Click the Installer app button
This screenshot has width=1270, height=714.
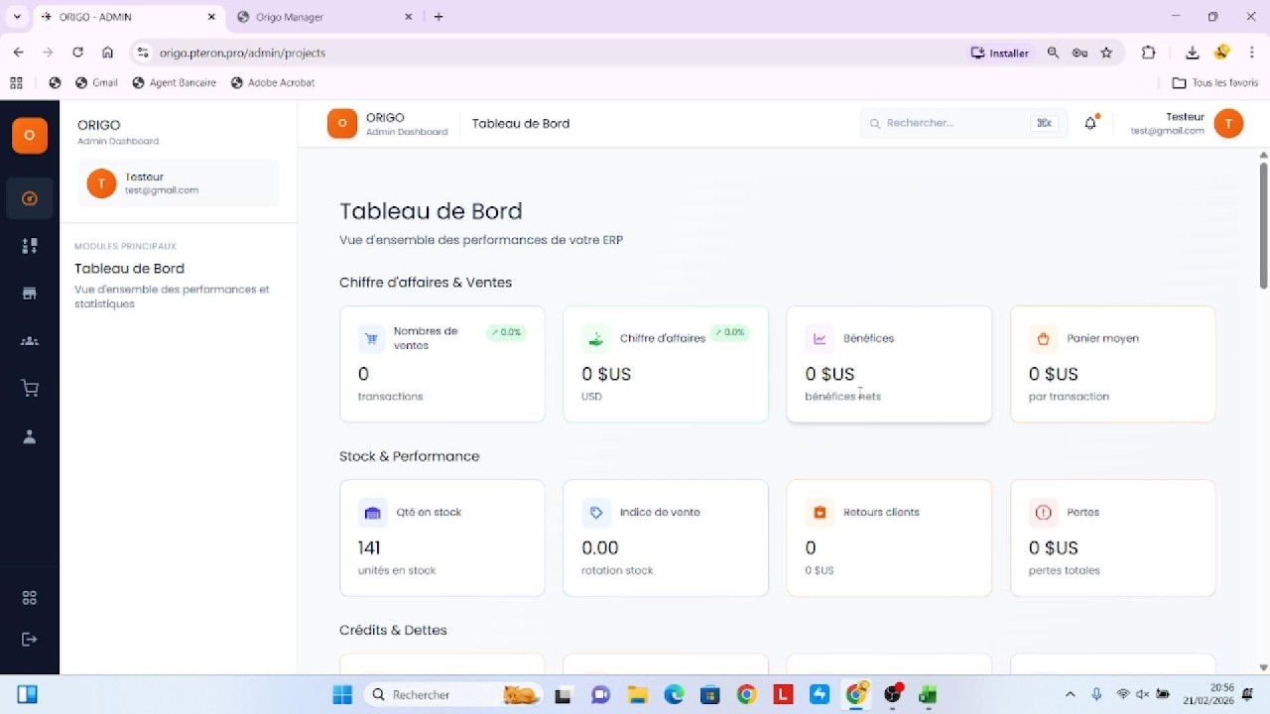(x=1000, y=53)
